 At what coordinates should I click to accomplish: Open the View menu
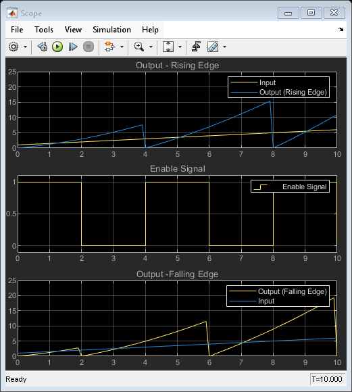pyautogui.click(x=73, y=30)
